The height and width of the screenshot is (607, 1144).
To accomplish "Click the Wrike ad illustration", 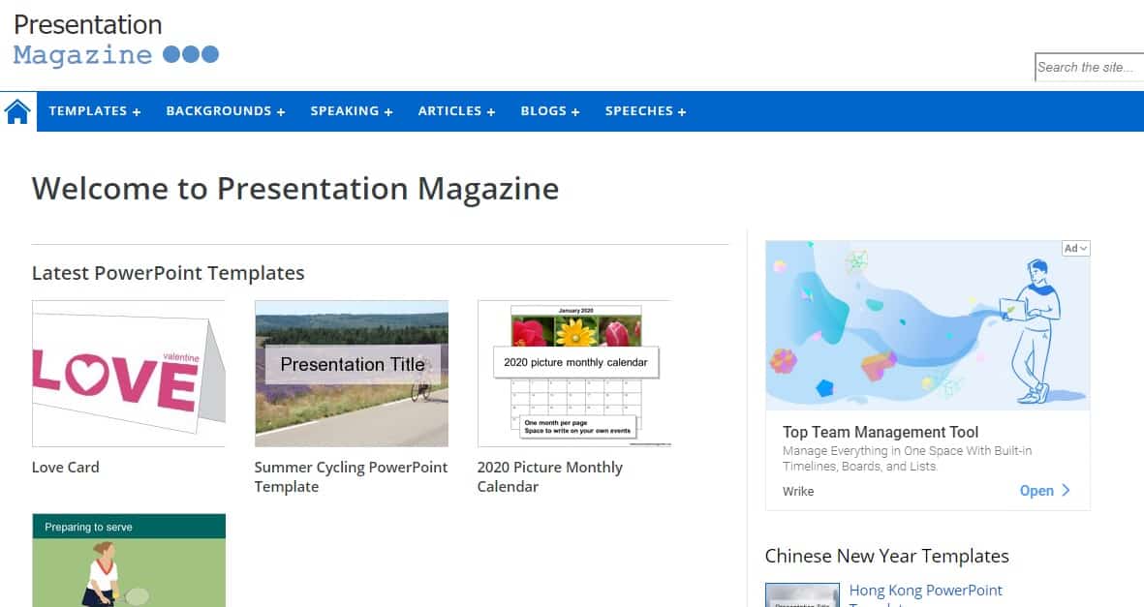I will 927,325.
